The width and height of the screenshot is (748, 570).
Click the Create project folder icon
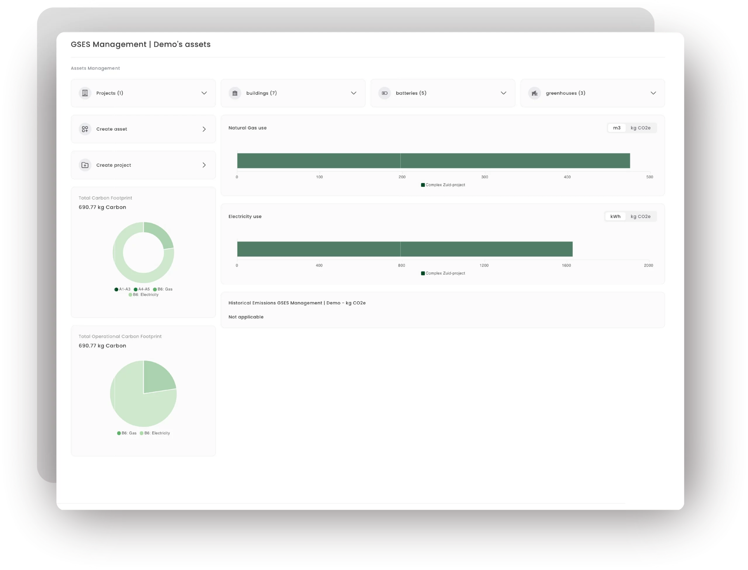coord(85,165)
